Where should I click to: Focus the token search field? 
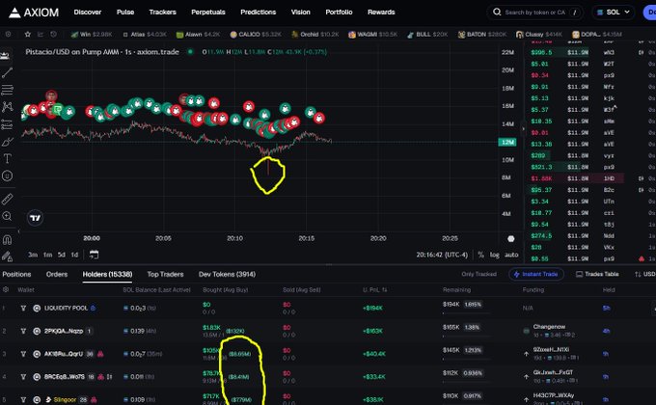point(536,13)
